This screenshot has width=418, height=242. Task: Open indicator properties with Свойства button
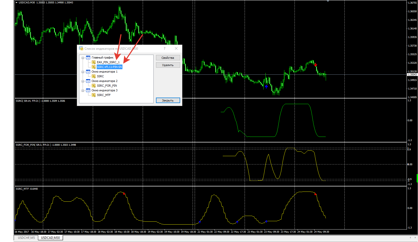pyautogui.click(x=168, y=58)
